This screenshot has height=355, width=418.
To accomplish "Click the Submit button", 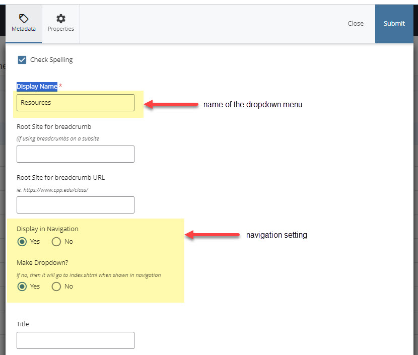I will pyautogui.click(x=394, y=24).
